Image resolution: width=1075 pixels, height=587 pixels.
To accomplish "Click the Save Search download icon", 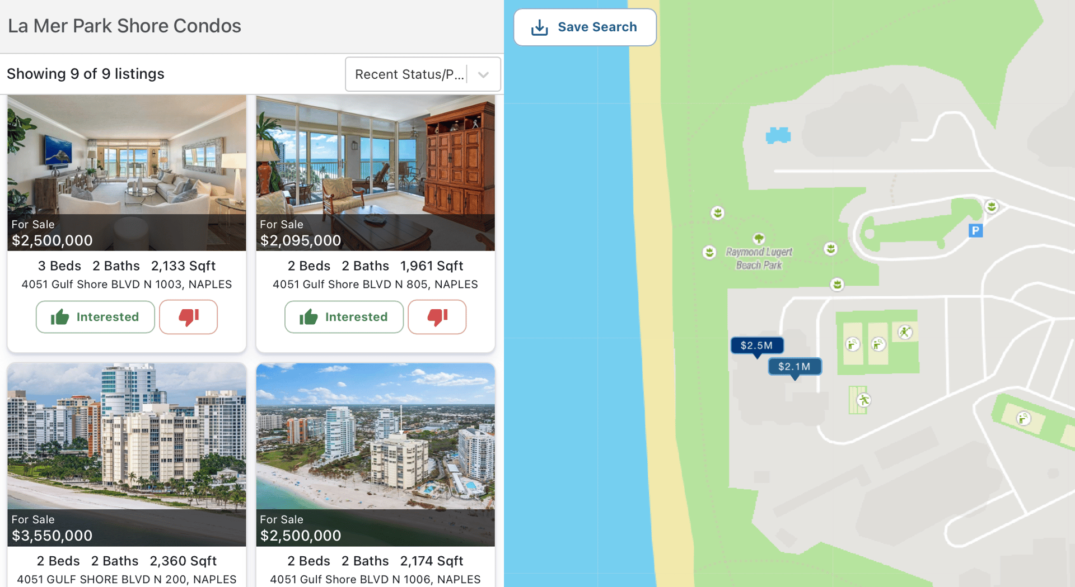I will coord(539,27).
